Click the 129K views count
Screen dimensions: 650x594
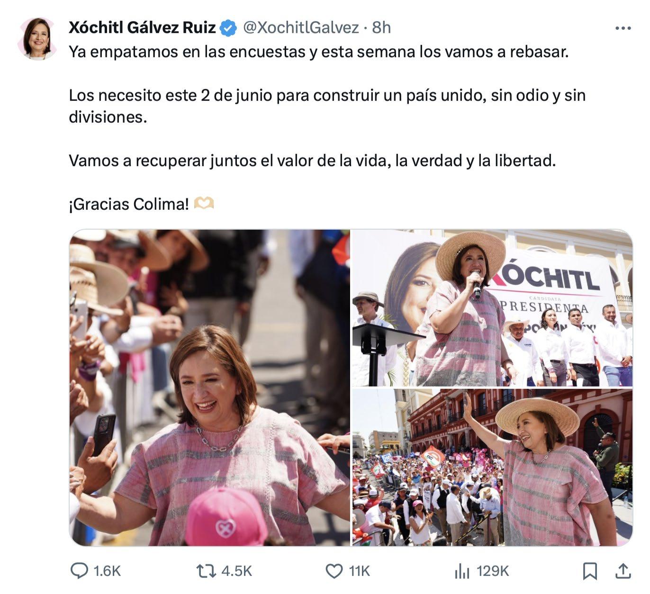click(x=493, y=571)
